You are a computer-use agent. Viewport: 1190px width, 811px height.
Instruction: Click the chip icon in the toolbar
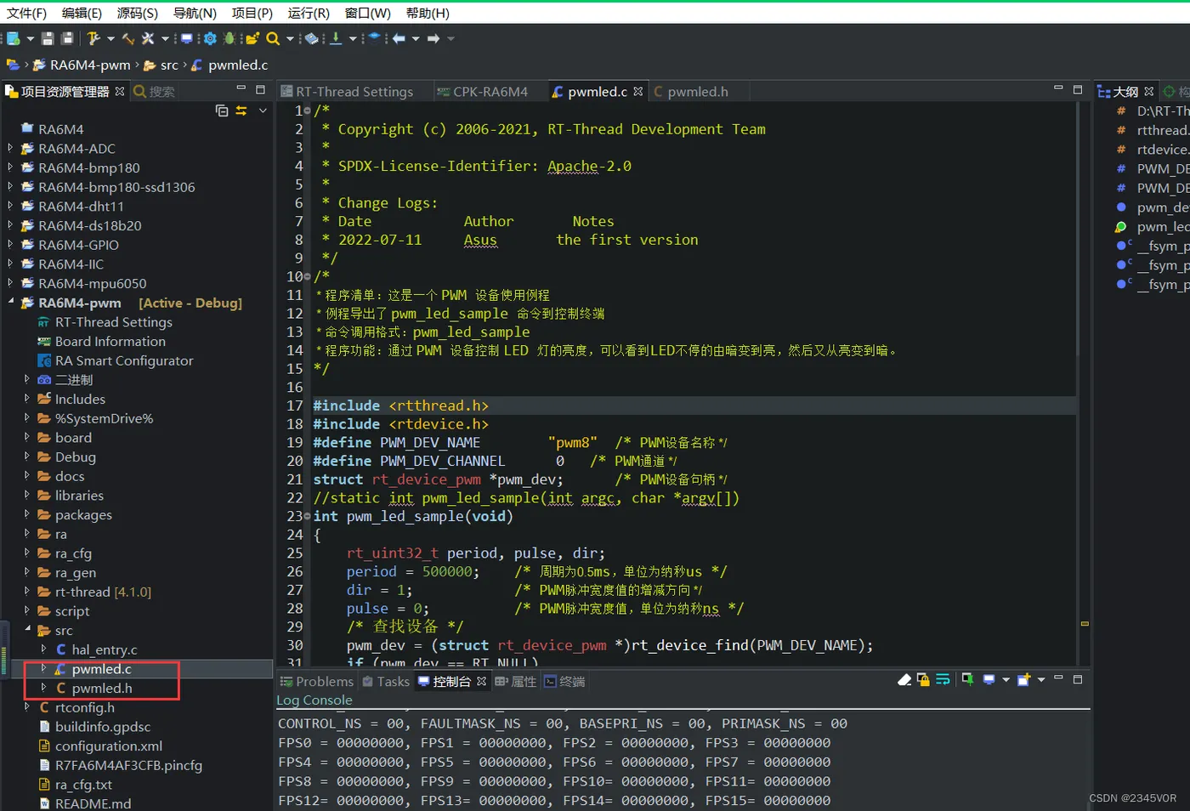(311, 38)
